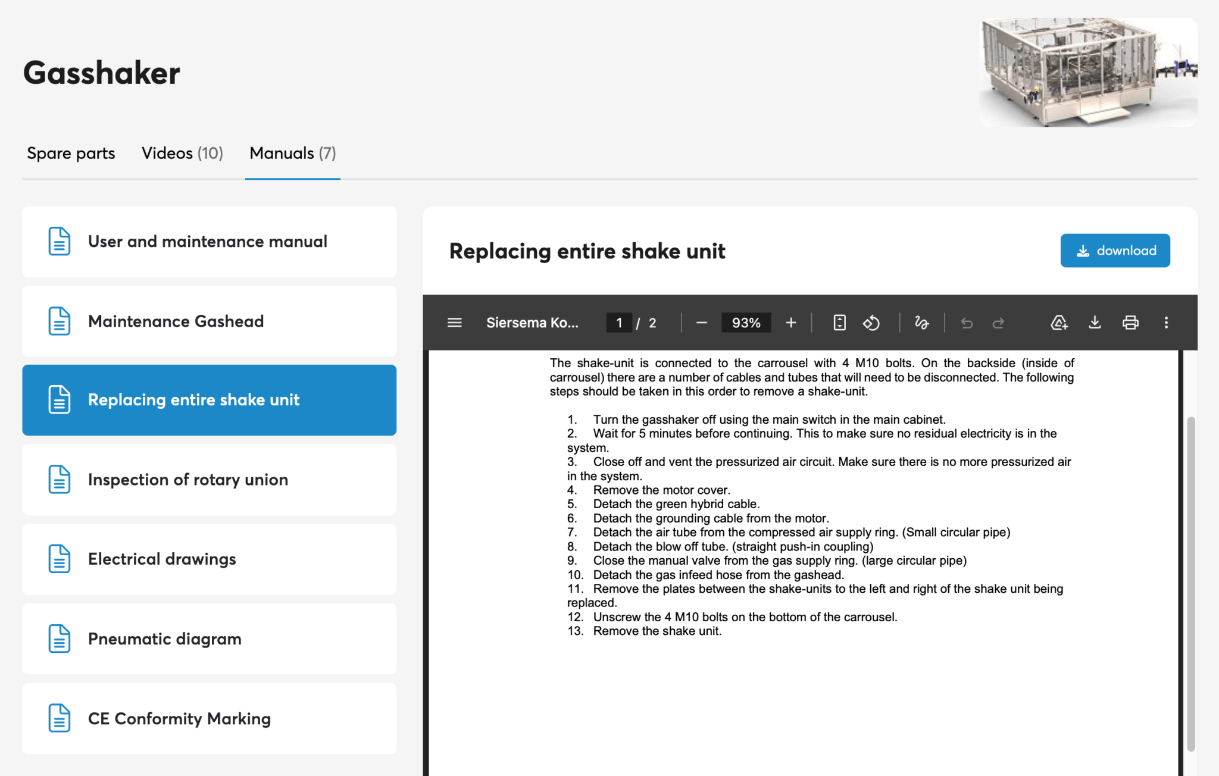1219x776 pixels.
Task: Click the document icon beside CE Conformity Marking
Action: [x=59, y=718]
